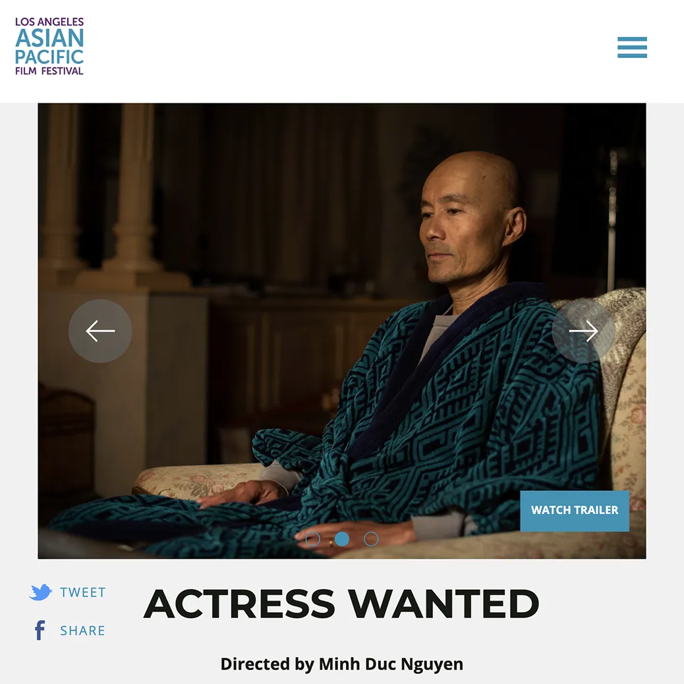Select the active middle carousel dot
The height and width of the screenshot is (684, 684).
click(342, 539)
